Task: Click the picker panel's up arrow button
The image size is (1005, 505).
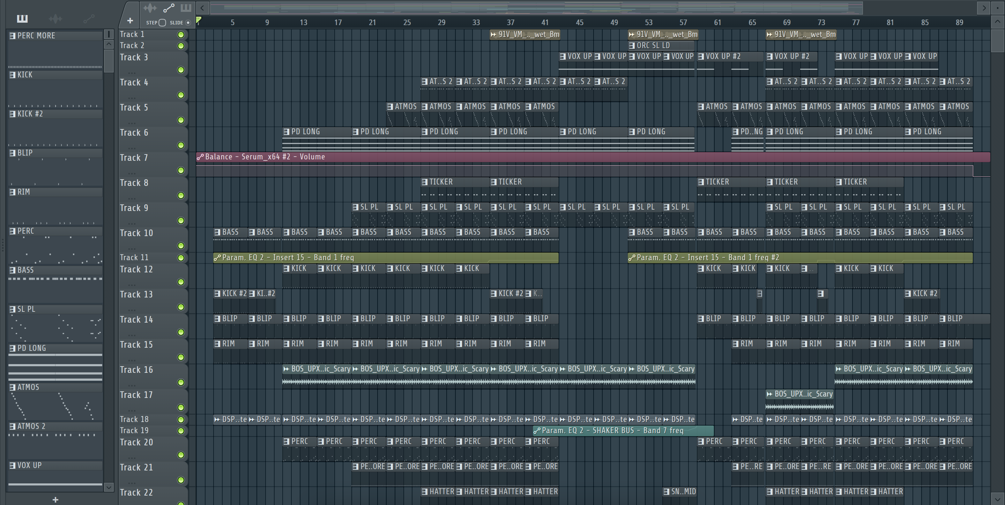Action: [109, 44]
